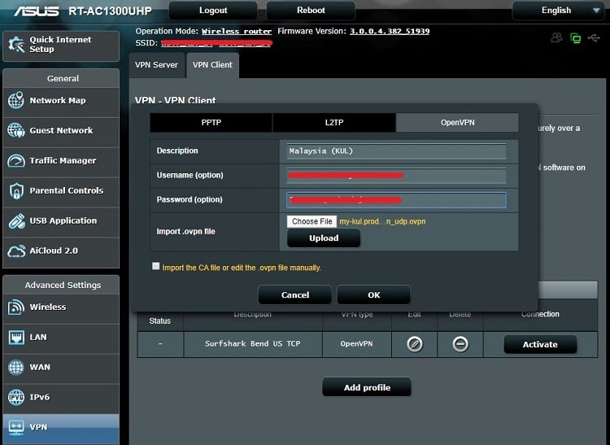This screenshot has height=445, width=610.
Task: Click the Import the CA file text
Action: point(242,268)
